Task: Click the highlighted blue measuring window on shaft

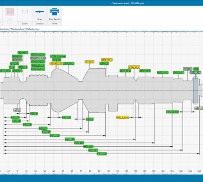Action: (195, 90)
